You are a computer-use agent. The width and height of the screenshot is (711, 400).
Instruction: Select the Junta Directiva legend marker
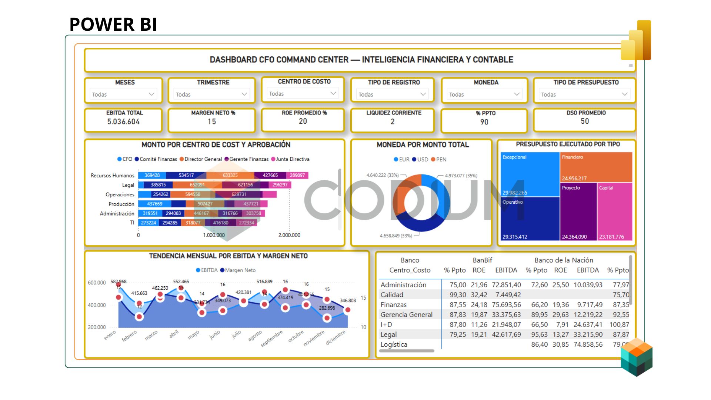pyautogui.click(x=273, y=159)
